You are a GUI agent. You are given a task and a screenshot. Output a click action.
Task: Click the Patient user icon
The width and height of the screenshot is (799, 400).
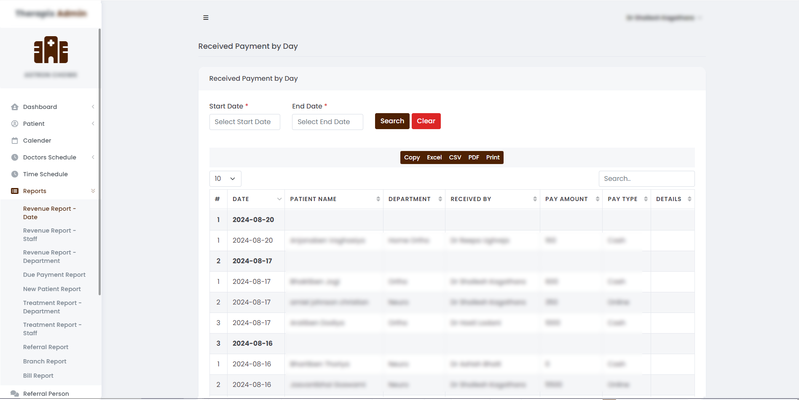pos(15,124)
